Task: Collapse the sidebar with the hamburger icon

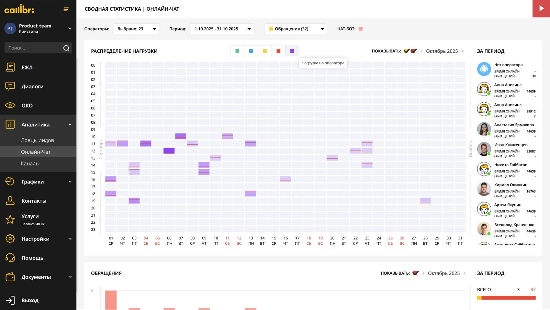Action: [66, 10]
